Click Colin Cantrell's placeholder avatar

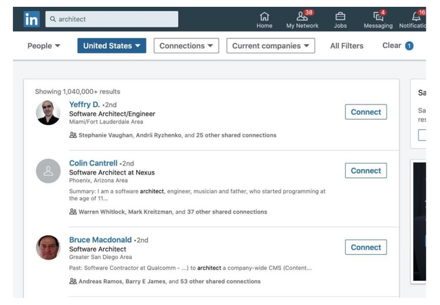[x=48, y=171]
